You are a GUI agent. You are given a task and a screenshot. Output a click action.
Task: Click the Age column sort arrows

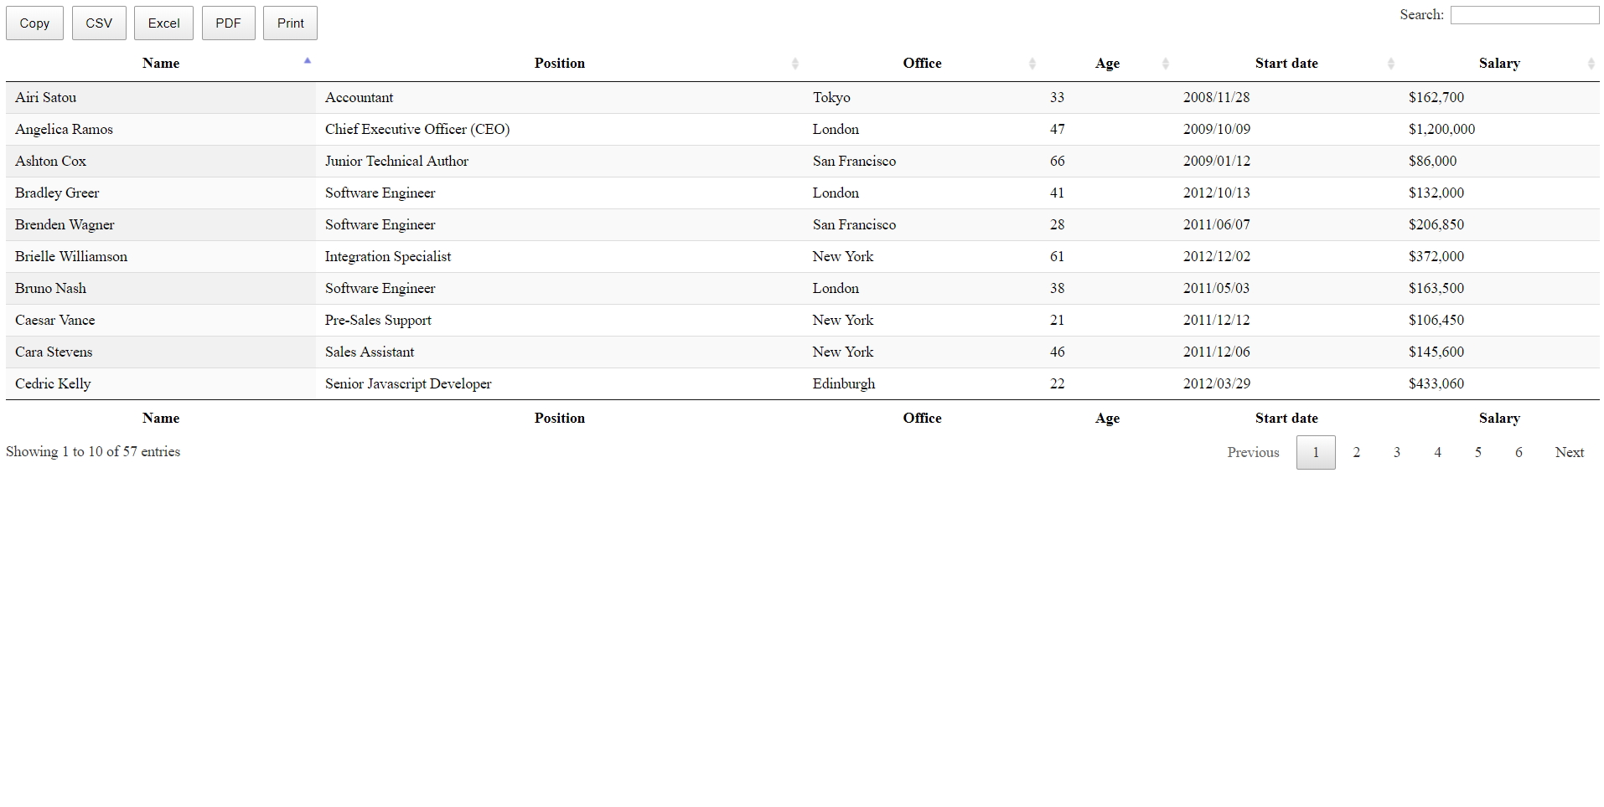[1166, 64]
